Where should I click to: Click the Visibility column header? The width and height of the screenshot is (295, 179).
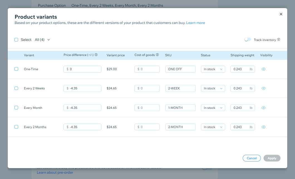click(266, 55)
